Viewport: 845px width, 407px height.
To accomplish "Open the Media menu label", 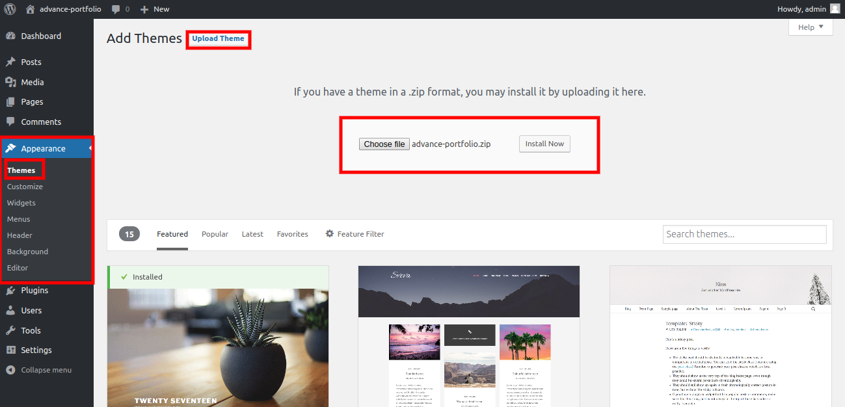I will 33,82.
